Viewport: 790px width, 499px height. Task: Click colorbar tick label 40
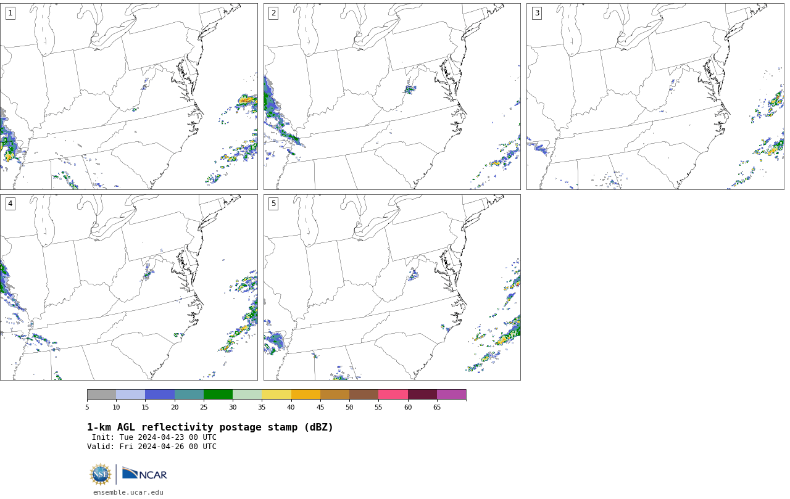(x=291, y=407)
